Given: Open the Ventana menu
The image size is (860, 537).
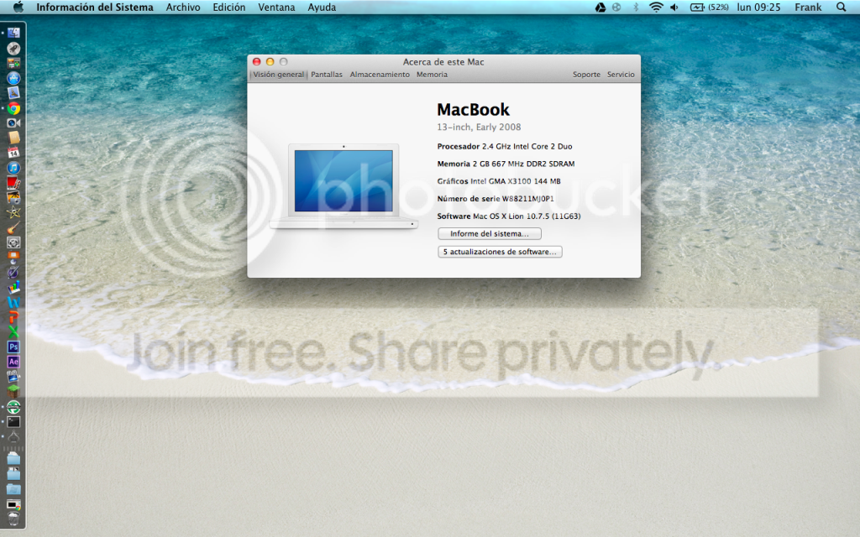Looking at the screenshot, I should (276, 8).
